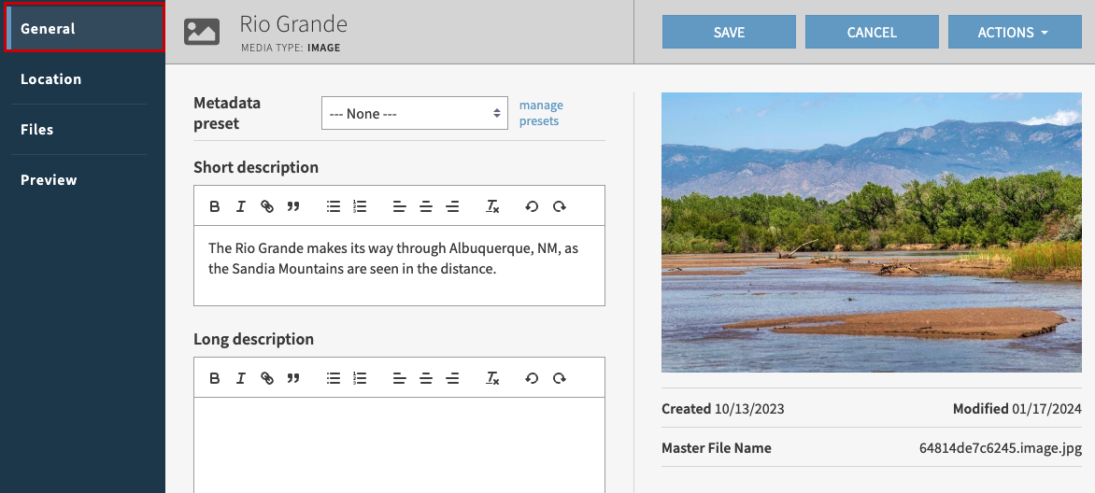The height and width of the screenshot is (493, 1095).
Task: Apply bullet list in Short description
Action: point(334,206)
